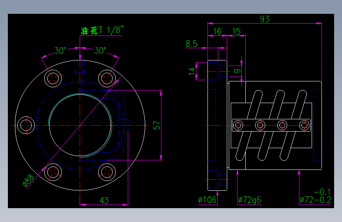Click the 8.5 dimension value
The width and height of the screenshot is (342, 222).
point(191,44)
